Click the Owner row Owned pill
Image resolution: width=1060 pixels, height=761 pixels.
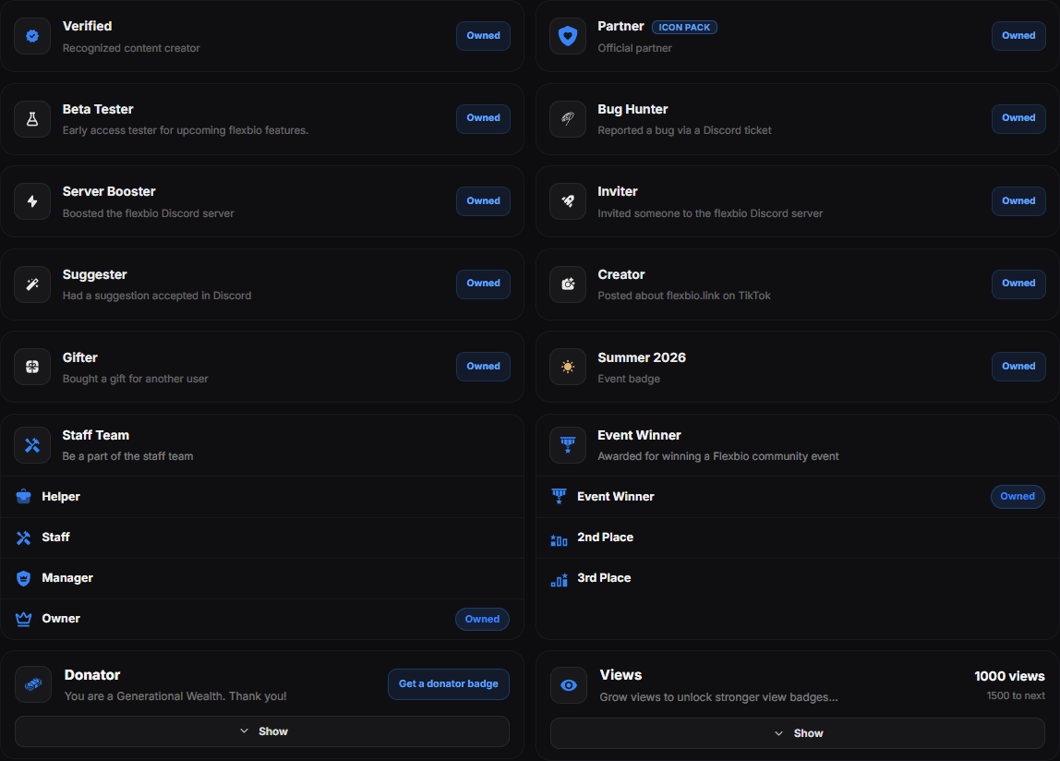[482, 619]
